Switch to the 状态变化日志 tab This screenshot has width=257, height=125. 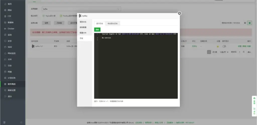[113, 23]
